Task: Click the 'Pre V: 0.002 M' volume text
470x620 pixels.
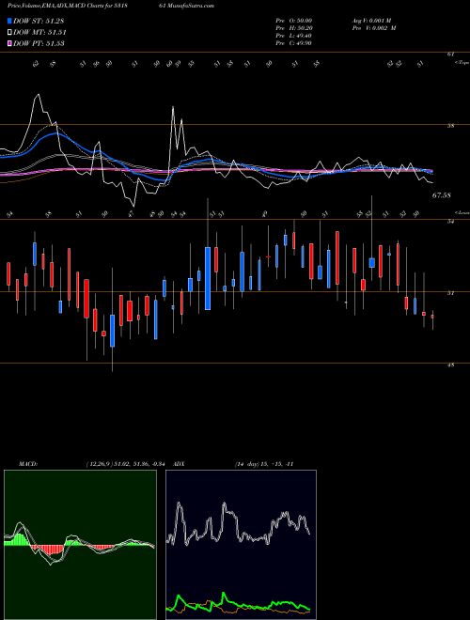Action: pyautogui.click(x=373, y=28)
